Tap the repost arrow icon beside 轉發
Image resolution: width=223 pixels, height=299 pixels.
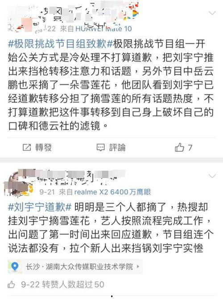point(27,147)
